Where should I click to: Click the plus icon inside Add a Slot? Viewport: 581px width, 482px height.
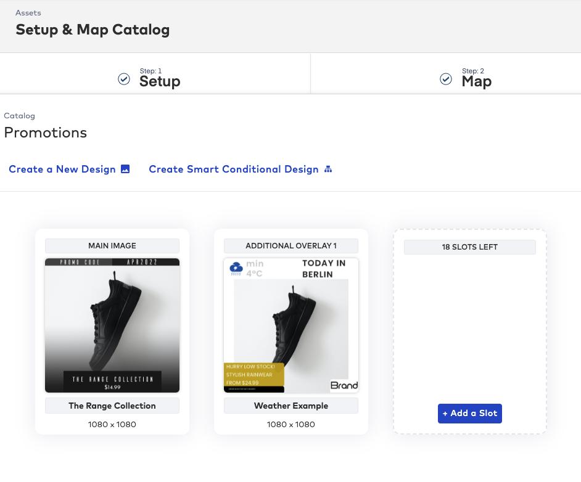tap(446, 413)
